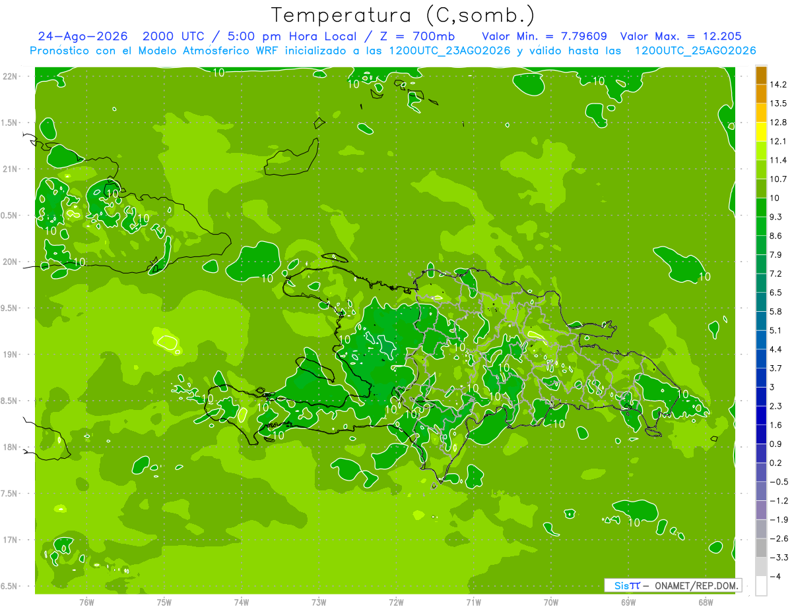This screenshot has width=792, height=611.
Task: Click the '2000 UTC' time label
Action: click(173, 36)
